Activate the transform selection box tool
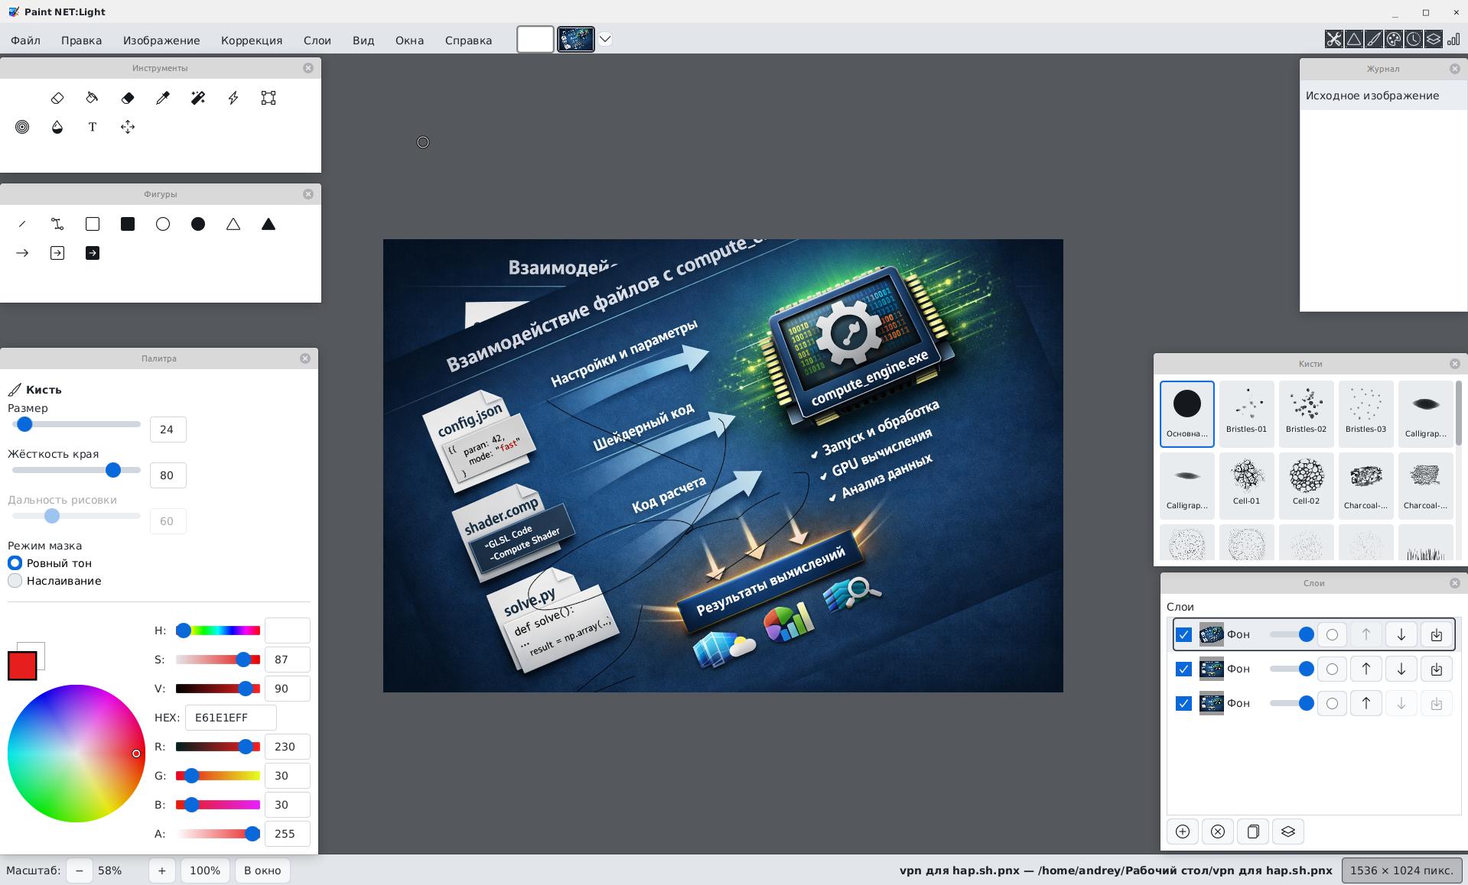Screen dimensions: 1468x885 click(x=269, y=98)
